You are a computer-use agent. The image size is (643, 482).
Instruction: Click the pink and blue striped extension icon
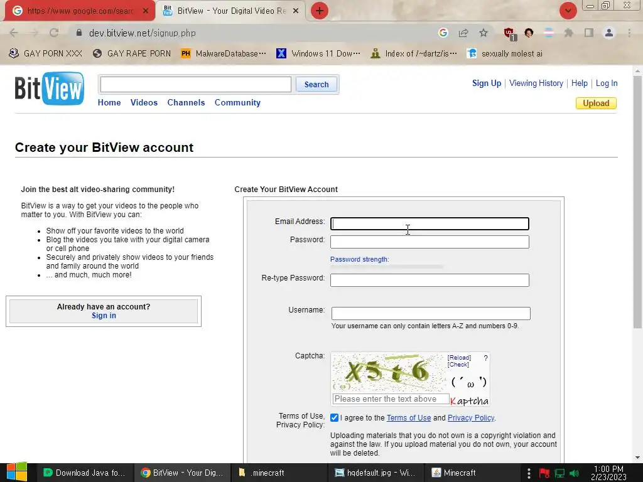coord(549,33)
